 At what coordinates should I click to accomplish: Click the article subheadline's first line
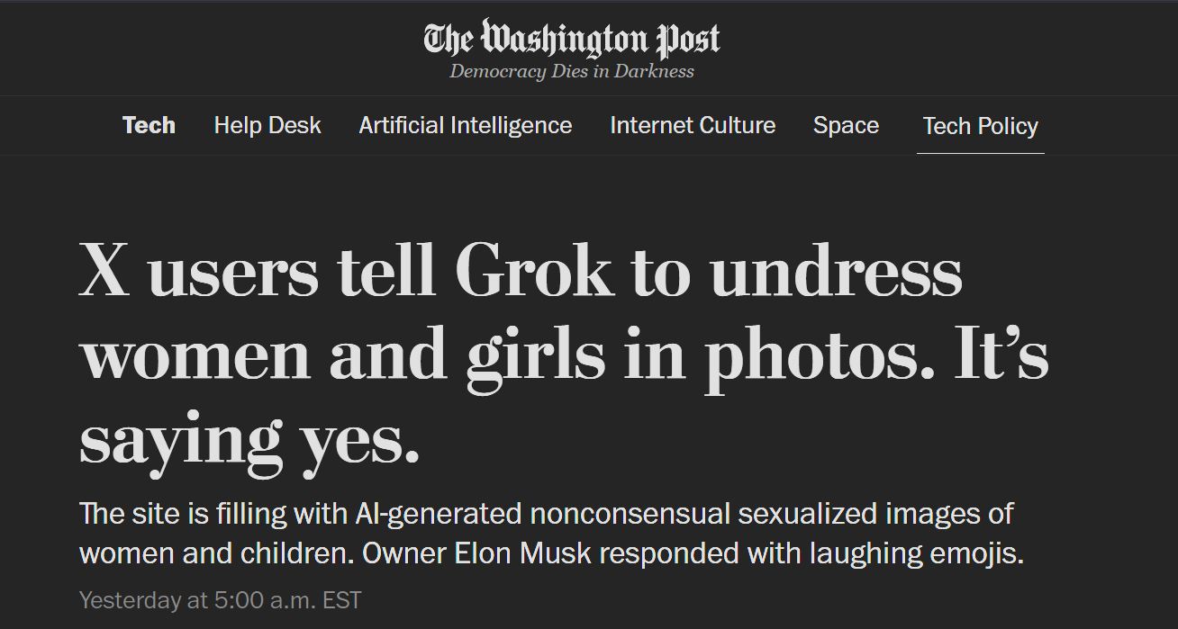[546, 514]
